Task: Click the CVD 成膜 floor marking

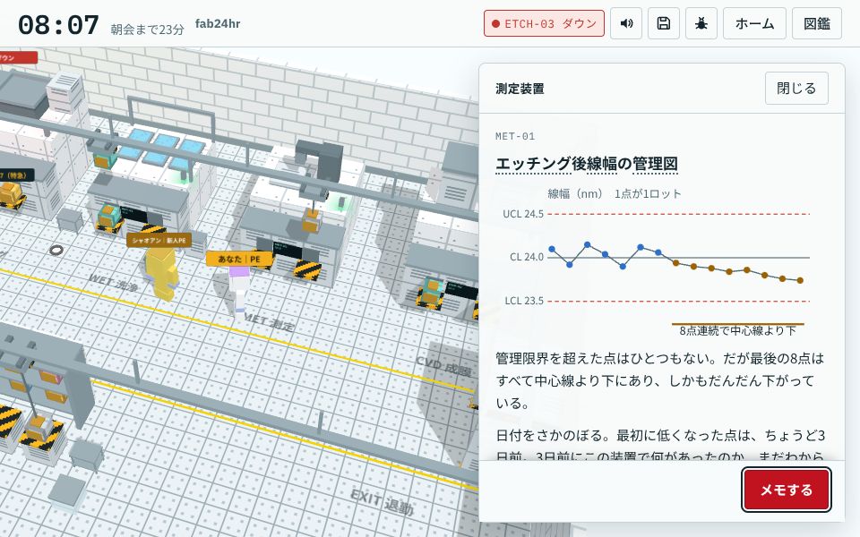Action: pyautogui.click(x=443, y=365)
